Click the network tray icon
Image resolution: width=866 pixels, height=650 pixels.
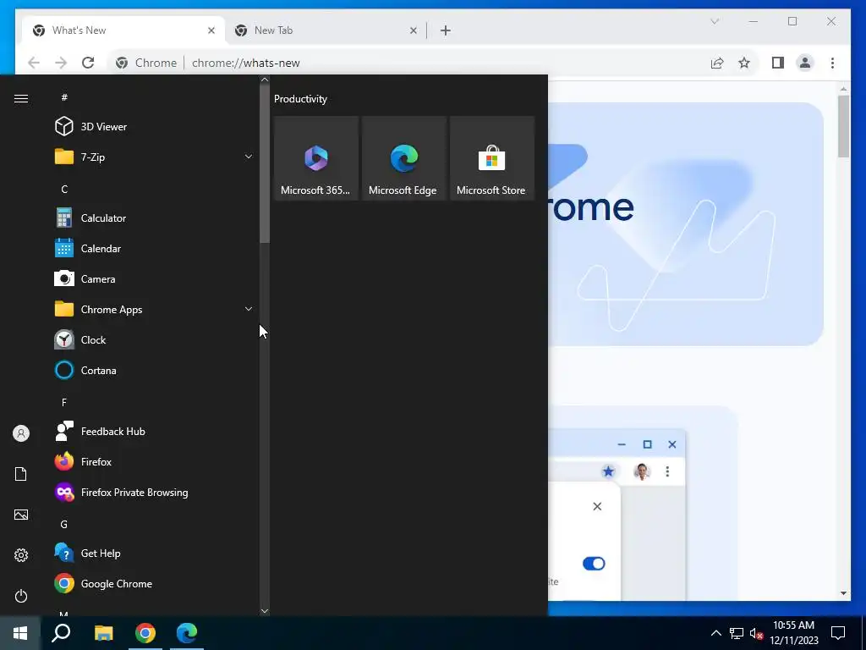(x=737, y=633)
